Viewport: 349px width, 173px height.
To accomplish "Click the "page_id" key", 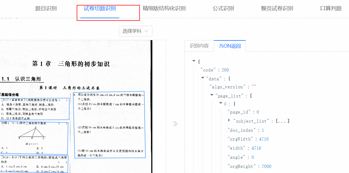I will 240,112.
